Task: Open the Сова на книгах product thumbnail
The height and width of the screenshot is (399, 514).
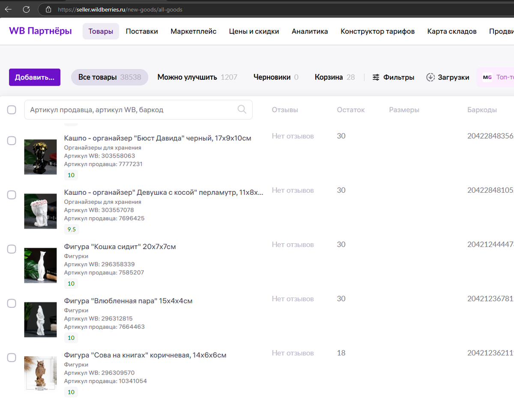Action: [40, 373]
